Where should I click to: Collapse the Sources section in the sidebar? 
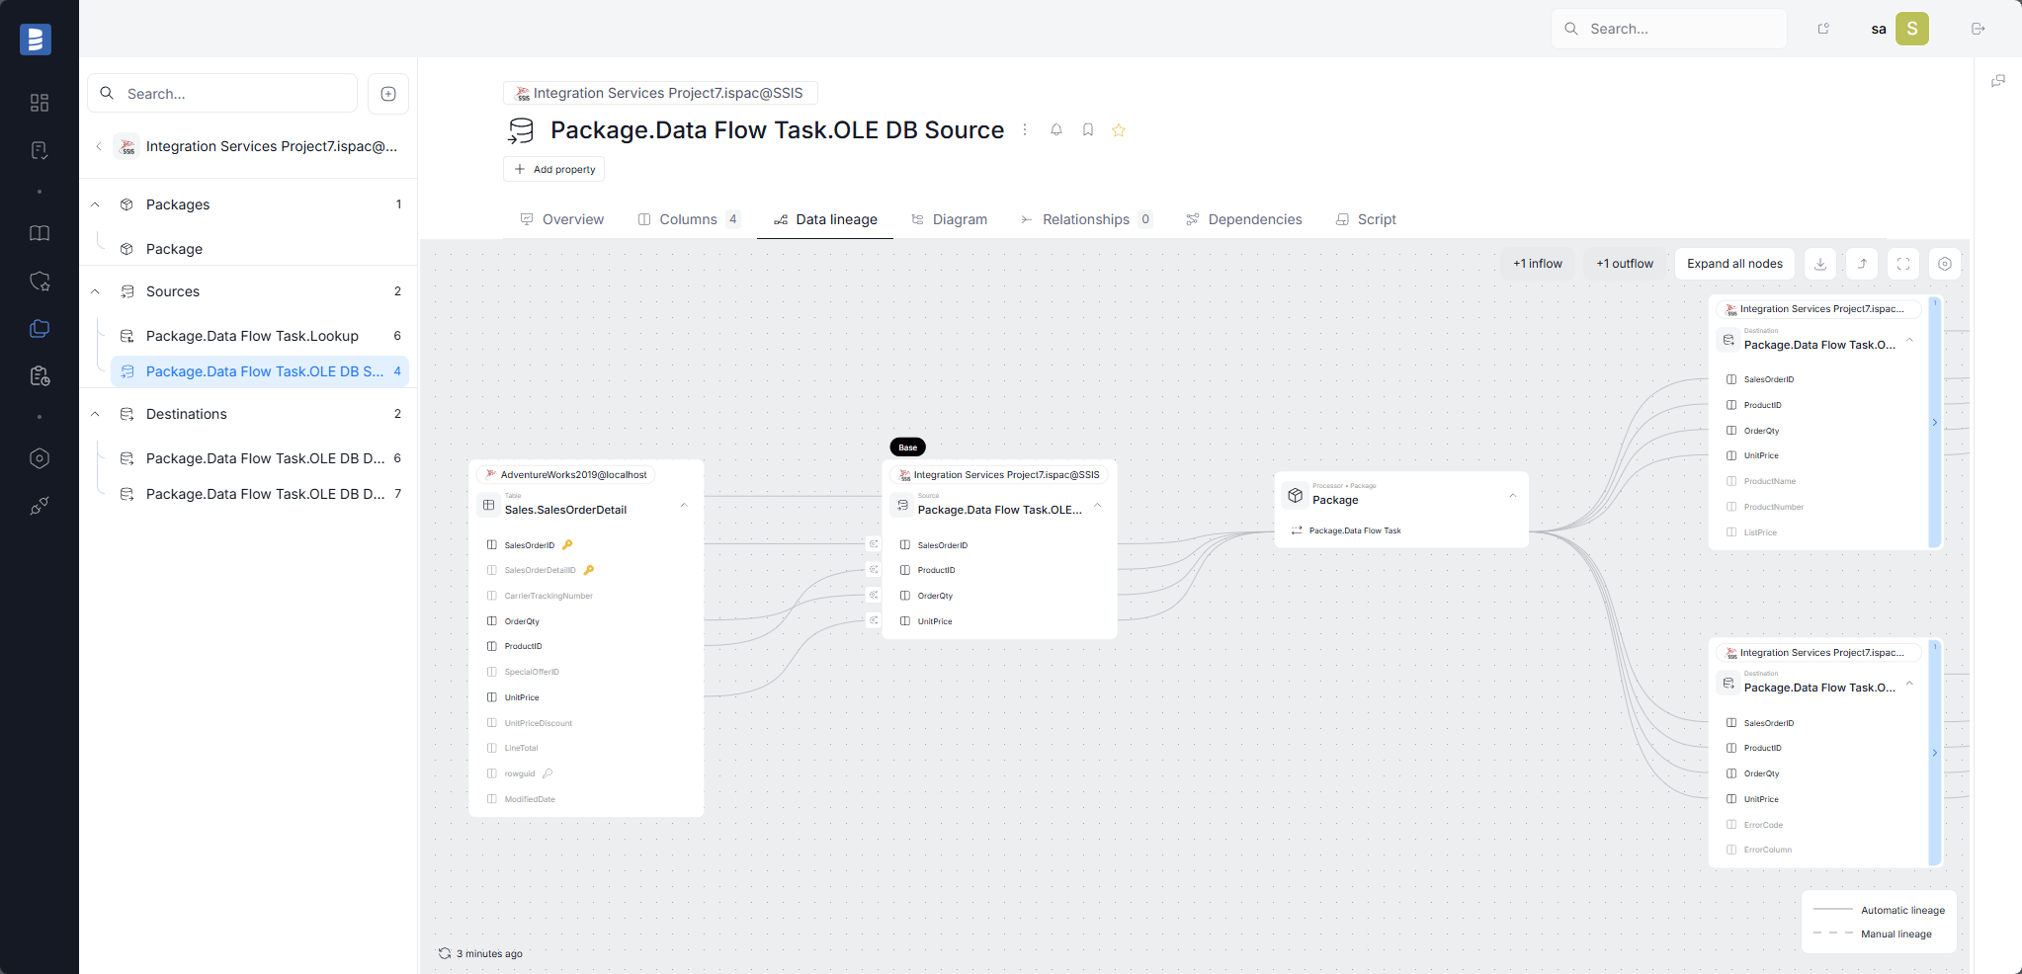pyautogui.click(x=95, y=291)
